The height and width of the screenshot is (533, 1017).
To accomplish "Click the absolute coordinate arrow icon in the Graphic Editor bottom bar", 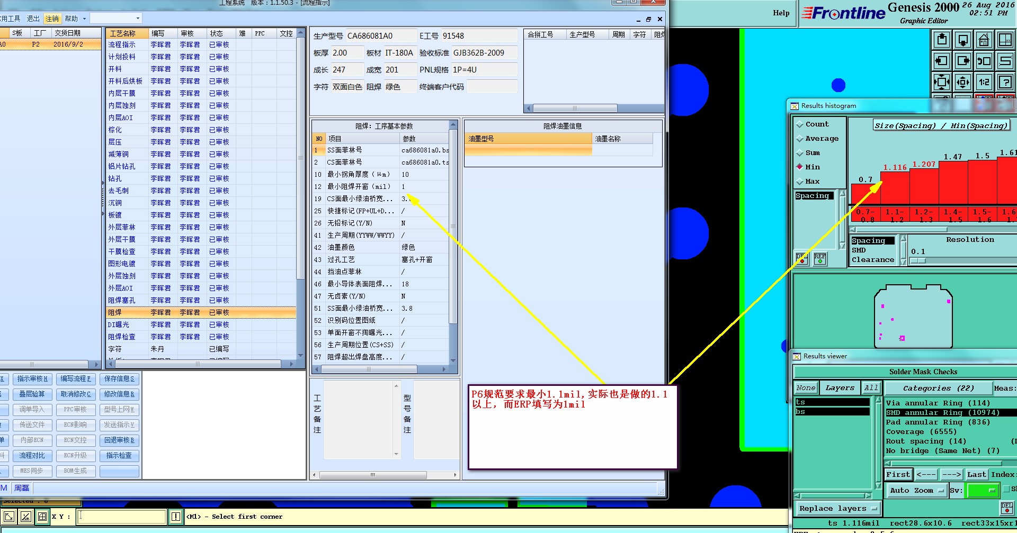I will [x=9, y=517].
